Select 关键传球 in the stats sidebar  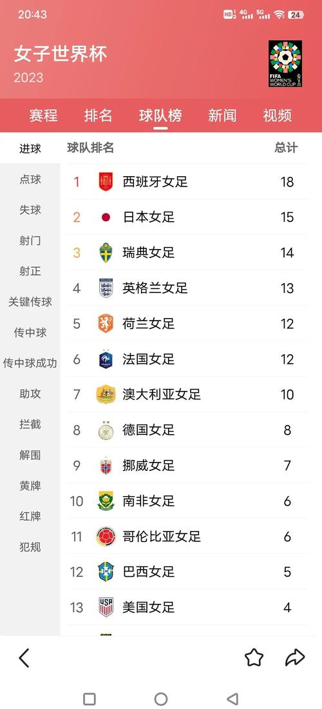[30, 301]
